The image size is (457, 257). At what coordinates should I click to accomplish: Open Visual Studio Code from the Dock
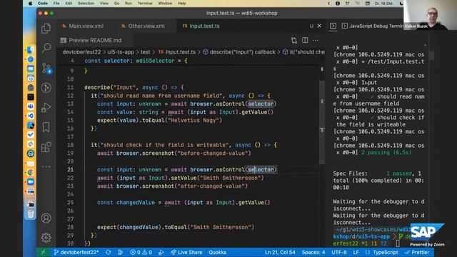click(x=31, y=116)
